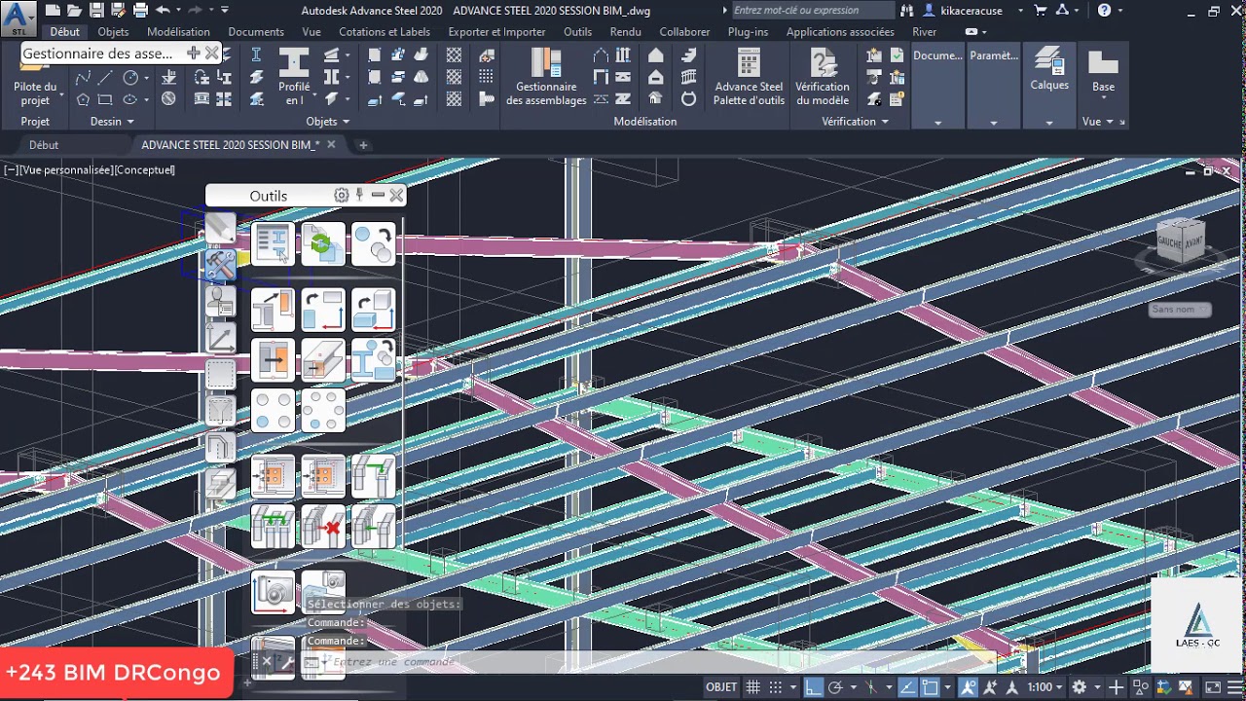The height and width of the screenshot is (701, 1246).
Task: Toggle ortho mode in the status bar
Action: click(x=814, y=687)
